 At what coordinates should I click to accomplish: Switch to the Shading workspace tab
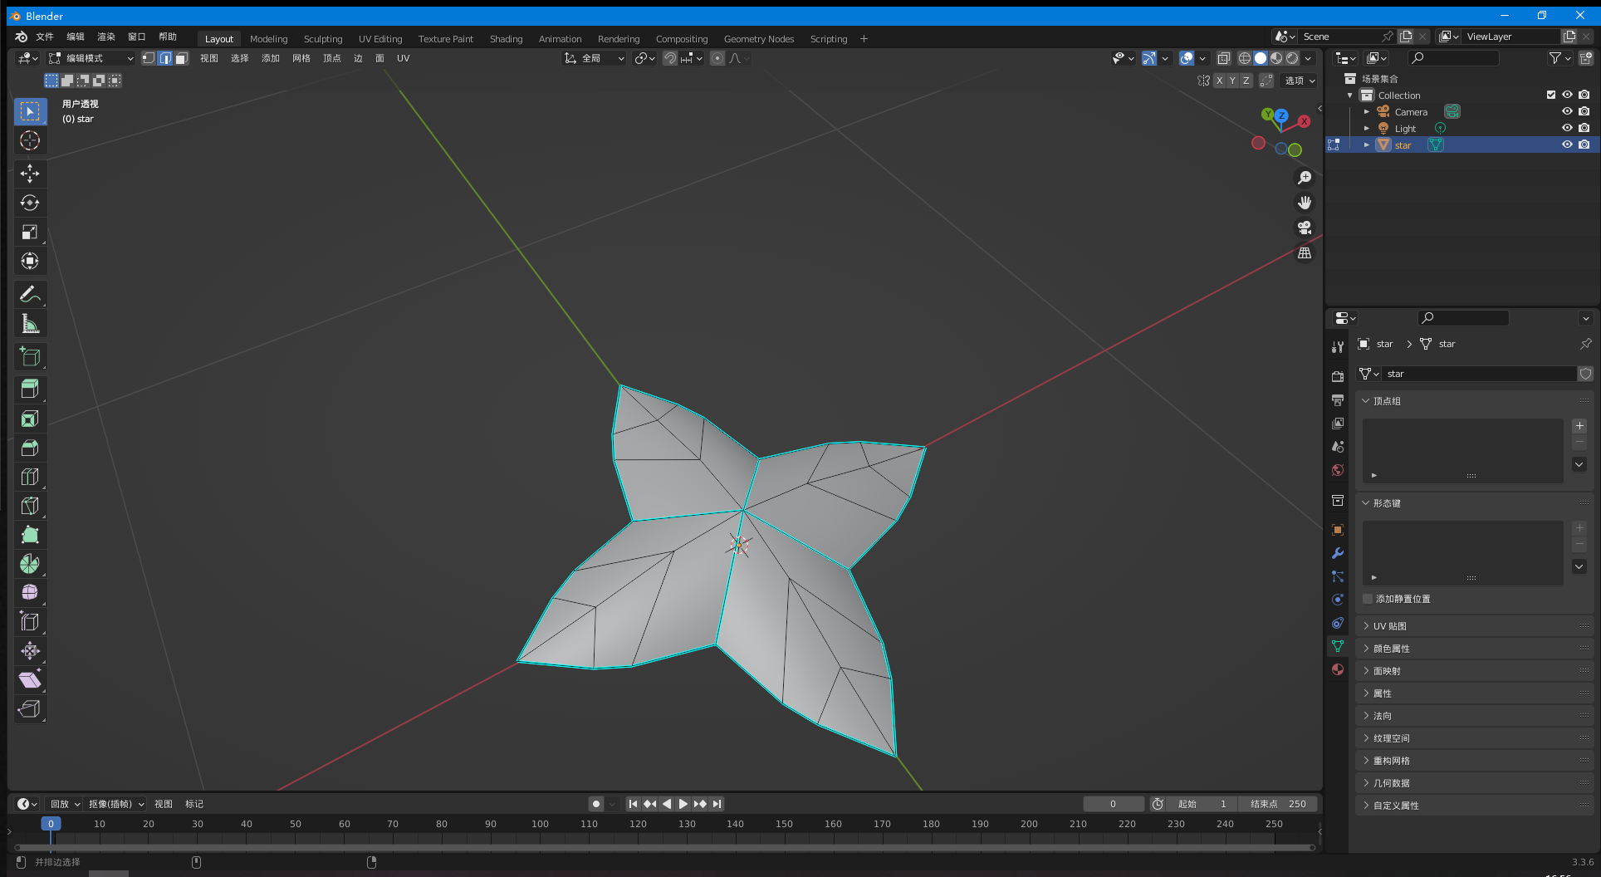[506, 39]
